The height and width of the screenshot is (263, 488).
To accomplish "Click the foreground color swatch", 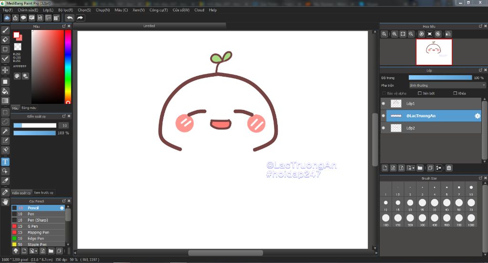I will click(x=16, y=35).
